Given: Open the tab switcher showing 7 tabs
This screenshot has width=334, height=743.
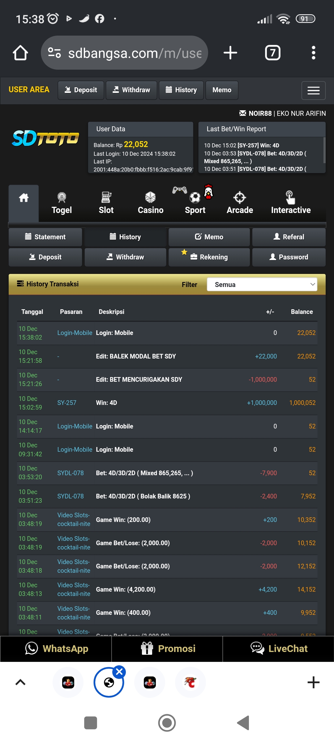Looking at the screenshot, I should click(272, 53).
